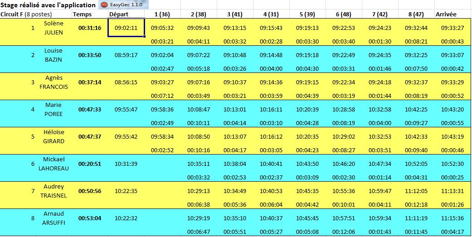Select the title cell "Stage réalisé avec l'application"
This screenshot has height=237, width=472.
click(x=48, y=5)
